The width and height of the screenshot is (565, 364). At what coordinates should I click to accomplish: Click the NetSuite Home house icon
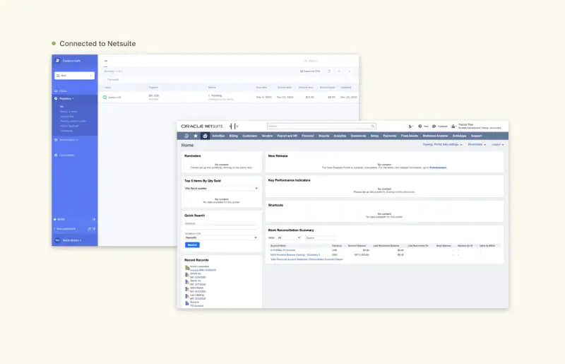pyautogui.click(x=205, y=136)
